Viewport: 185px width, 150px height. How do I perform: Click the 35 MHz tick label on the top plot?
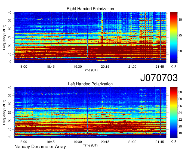pos(10,20)
